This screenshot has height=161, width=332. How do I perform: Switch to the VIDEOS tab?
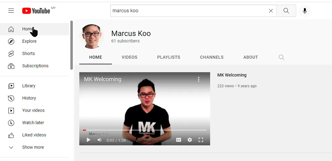click(130, 57)
